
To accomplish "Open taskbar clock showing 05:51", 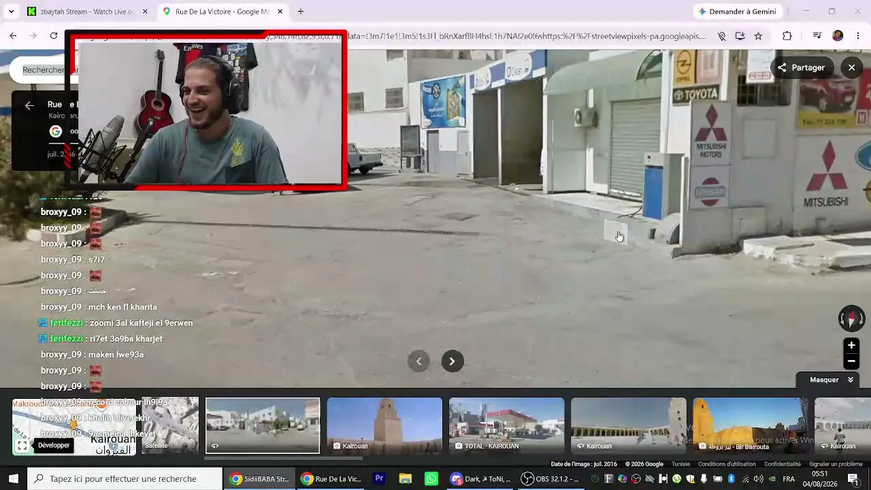I will click(x=820, y=478).
